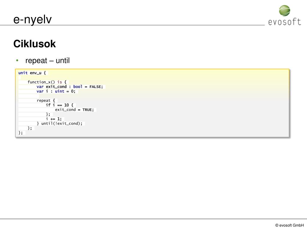
Task: Click the repeat { code line
Action: tap(46, 101)
